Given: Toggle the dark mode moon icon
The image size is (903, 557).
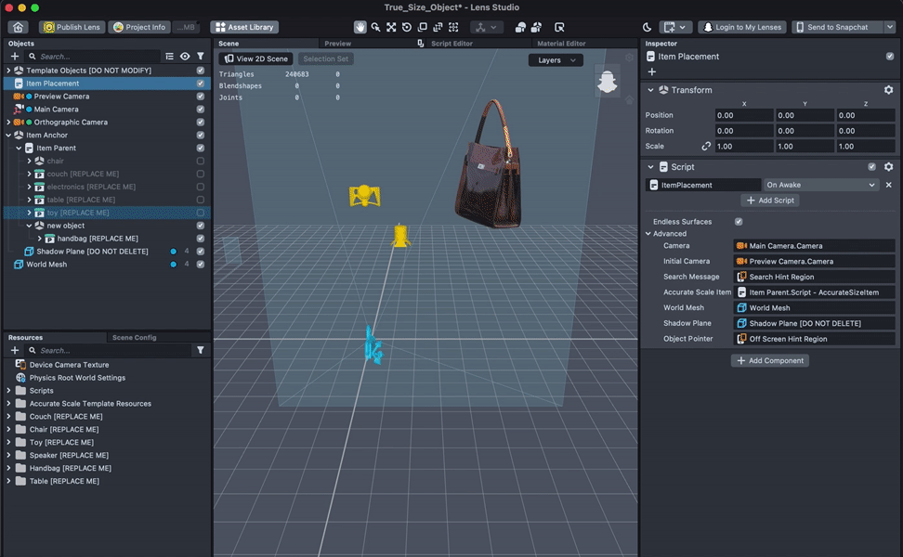Looking at the screenshot, I should pos(648,28).
